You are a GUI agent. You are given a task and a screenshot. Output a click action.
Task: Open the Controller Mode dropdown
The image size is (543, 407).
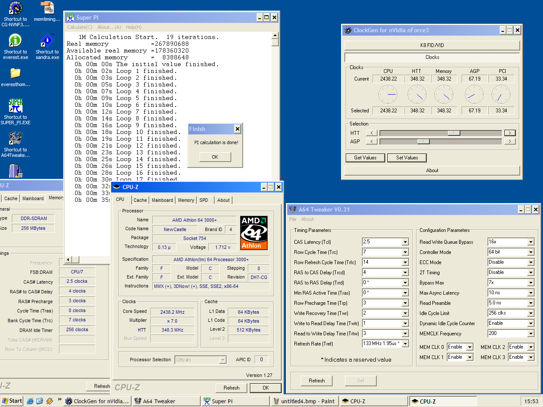point(531,252)
